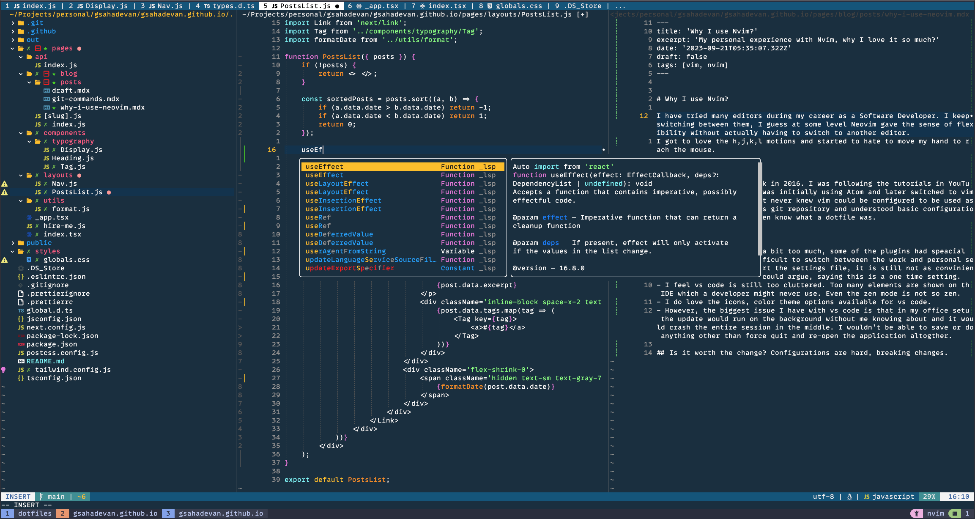
Task: Open why-i-use-neovim.mdx file
Action: 102,107
